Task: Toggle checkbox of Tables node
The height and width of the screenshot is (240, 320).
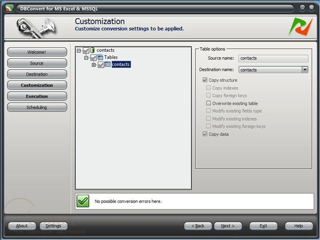Action: pyautogui.click(x=93, y=58)
